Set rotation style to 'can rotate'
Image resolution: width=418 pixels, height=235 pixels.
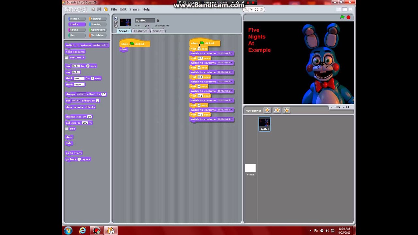tap(116, 19)
